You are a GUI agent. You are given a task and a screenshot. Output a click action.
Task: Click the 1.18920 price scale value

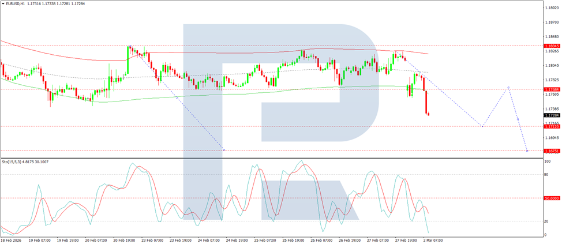point(550,7)
